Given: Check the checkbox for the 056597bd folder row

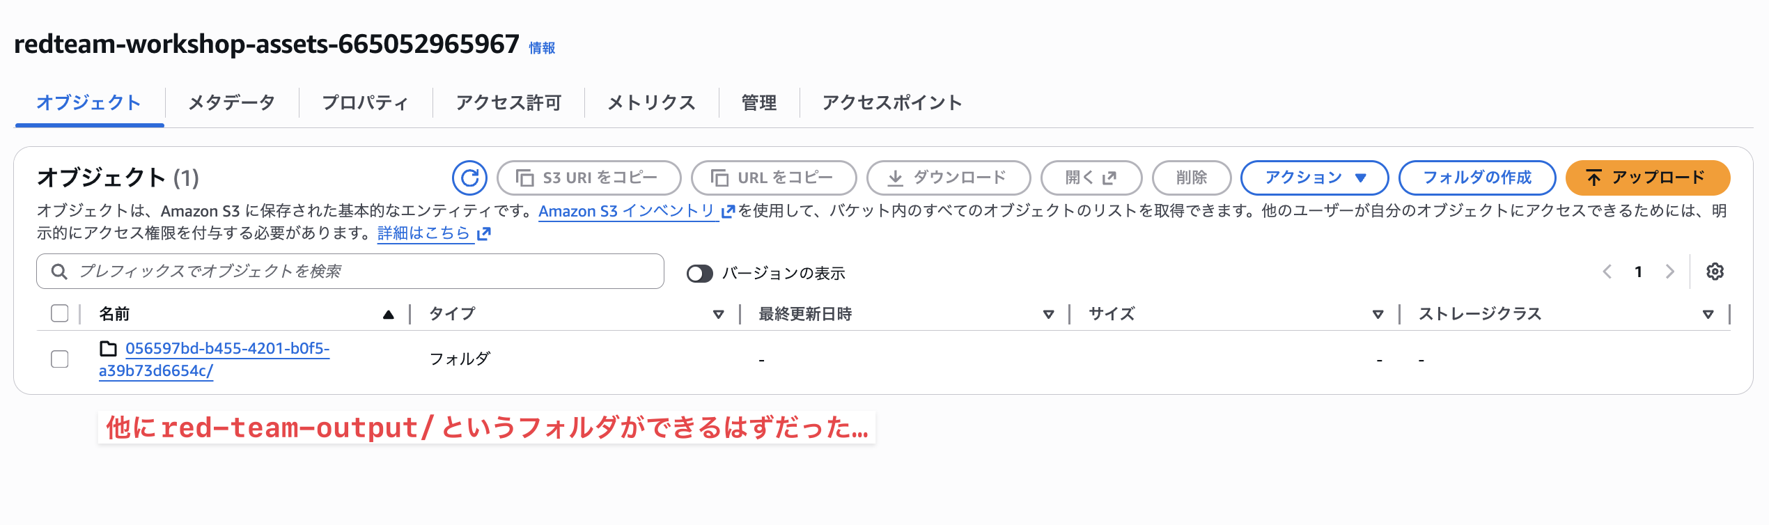Looking at the screenshot, I should click(59, 359).
